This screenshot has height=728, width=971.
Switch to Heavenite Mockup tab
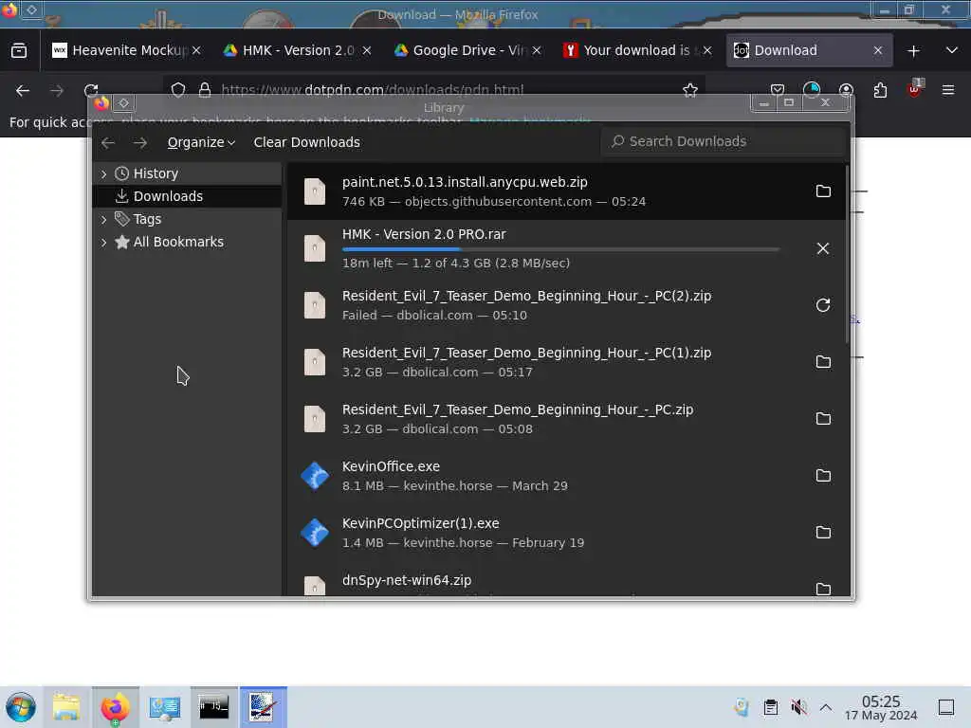click(127, 51)
